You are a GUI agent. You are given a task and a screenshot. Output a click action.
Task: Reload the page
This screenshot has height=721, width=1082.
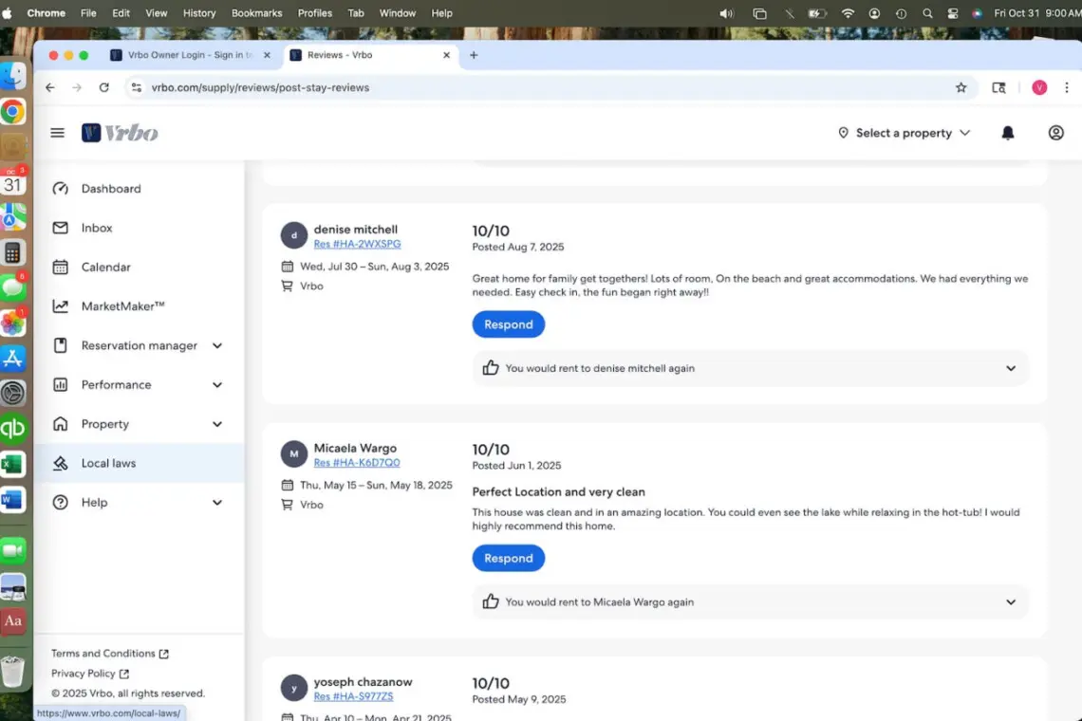point(104,87)
